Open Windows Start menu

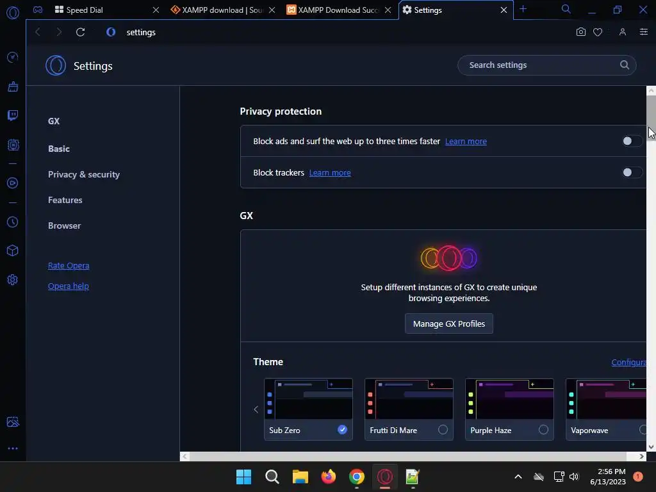pyautogui.click(x=243, y=477)
